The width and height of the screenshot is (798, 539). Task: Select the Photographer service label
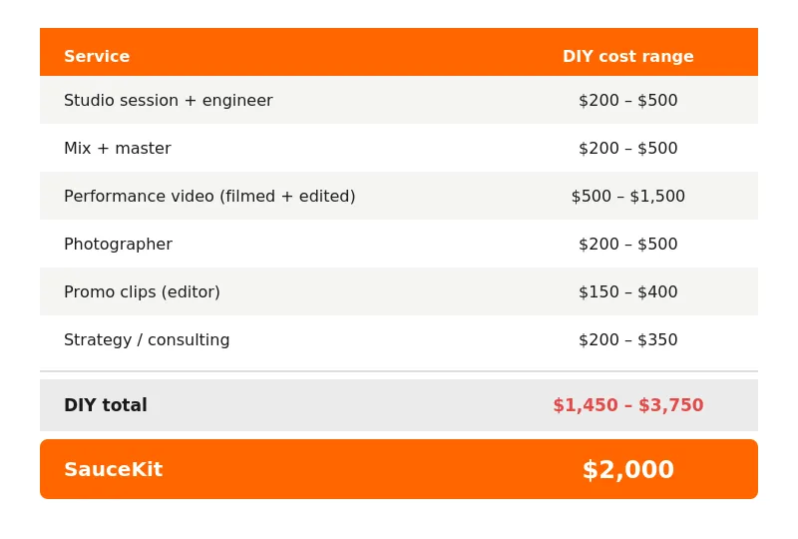[x=118, y=244]
